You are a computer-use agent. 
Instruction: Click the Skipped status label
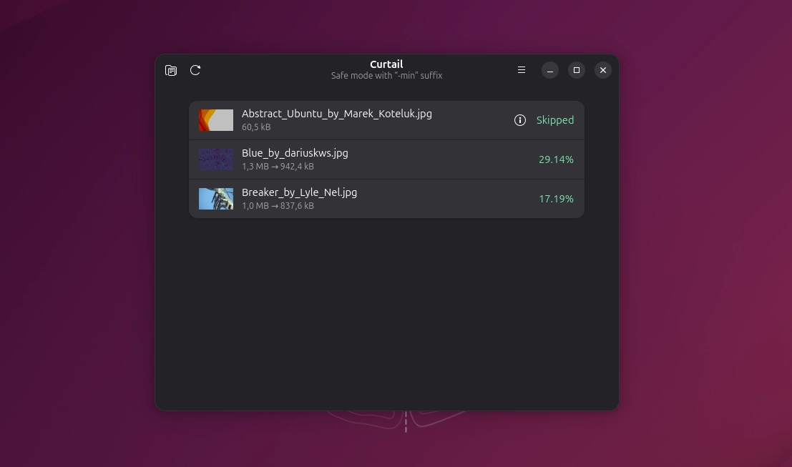[x=555, y=120]
